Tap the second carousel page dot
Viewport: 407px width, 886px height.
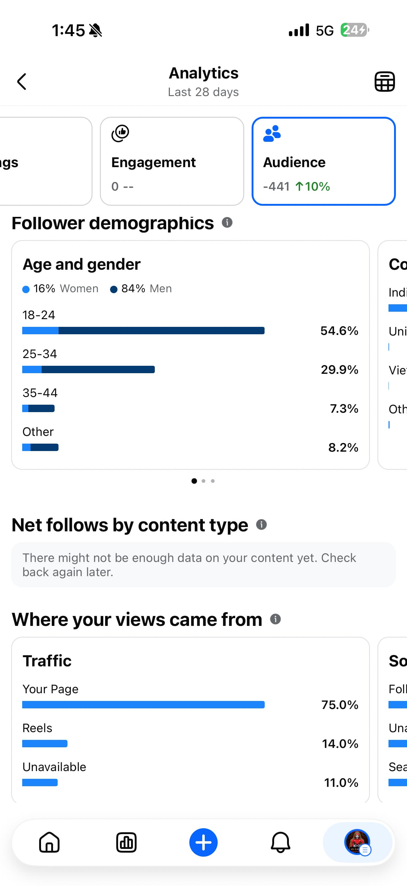(203, 481)
